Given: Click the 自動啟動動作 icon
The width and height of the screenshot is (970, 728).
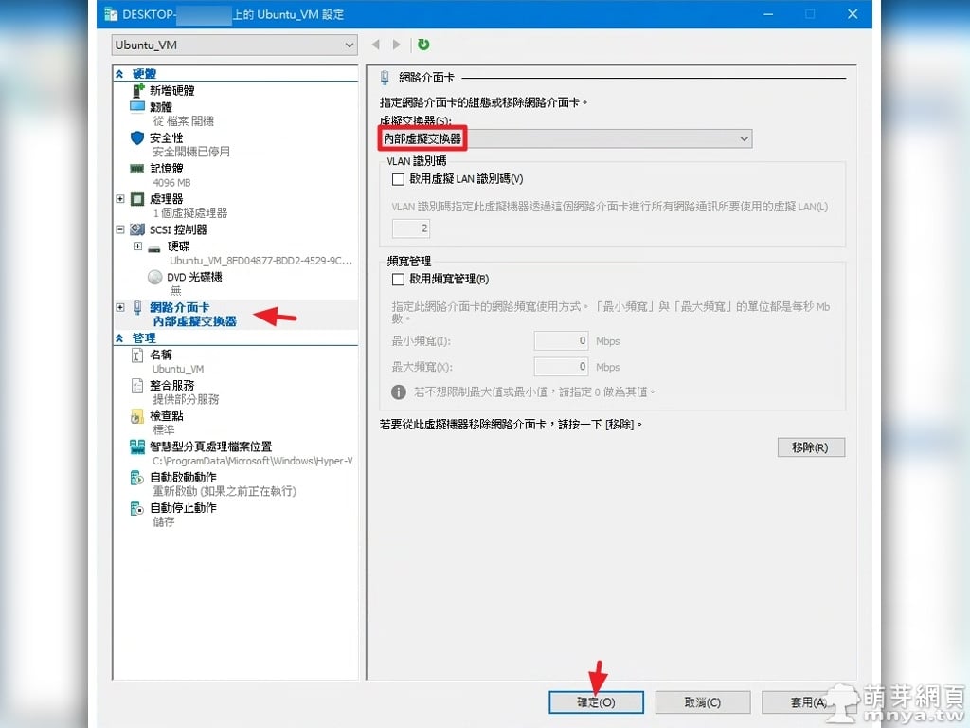Looking at the screenshot, I should pos(137,477).
